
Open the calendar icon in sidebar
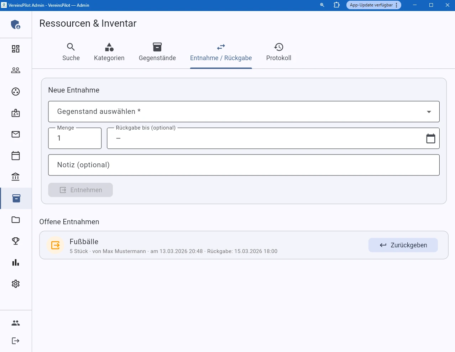[16, 156]
